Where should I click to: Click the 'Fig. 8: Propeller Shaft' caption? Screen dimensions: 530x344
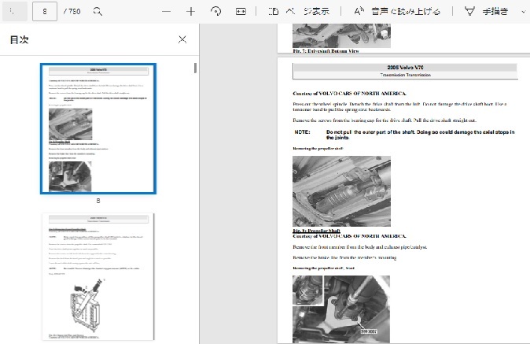click(316, 231)
